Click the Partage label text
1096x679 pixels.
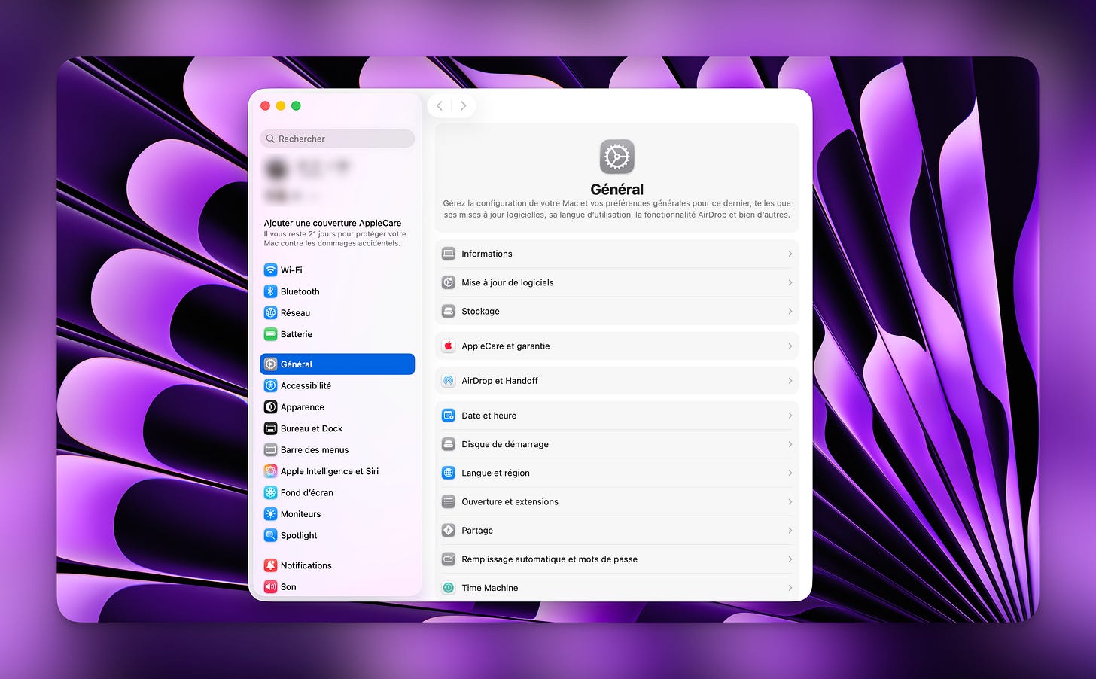point(477,530)
